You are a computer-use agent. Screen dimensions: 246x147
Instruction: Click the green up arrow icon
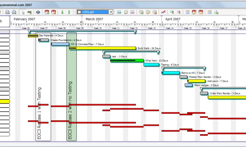[69, 12]
